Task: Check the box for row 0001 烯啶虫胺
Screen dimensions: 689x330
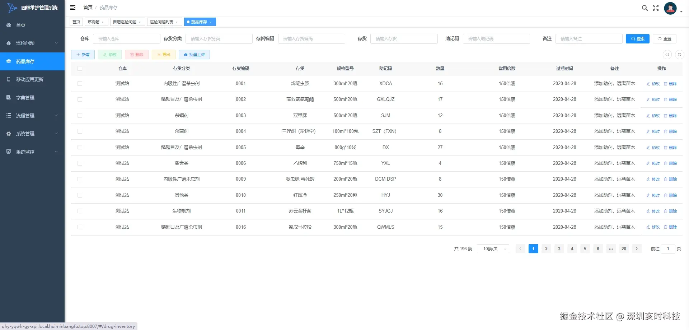Action: tap(80, 83)
